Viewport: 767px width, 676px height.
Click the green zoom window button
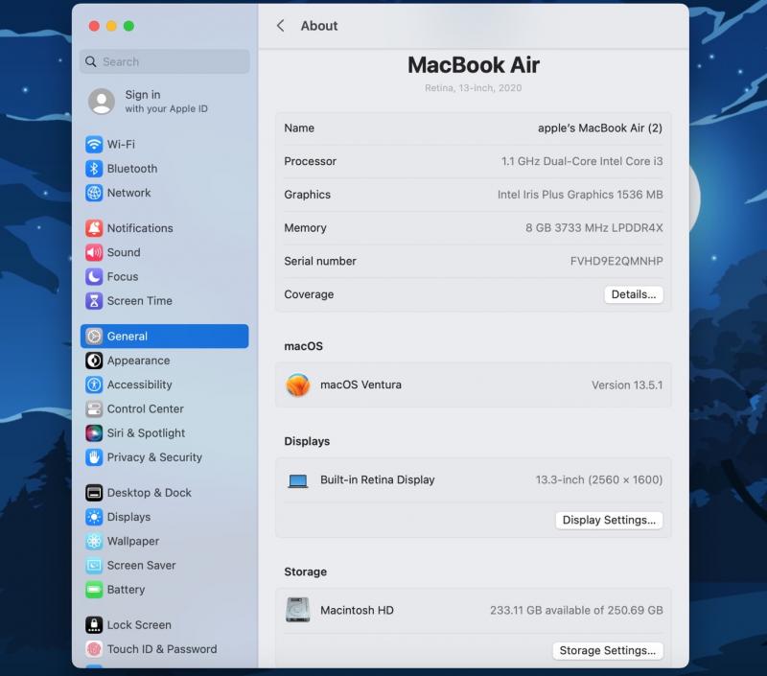128,26
